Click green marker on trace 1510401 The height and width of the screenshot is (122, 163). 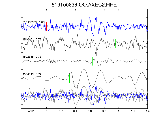pos(116,43)
